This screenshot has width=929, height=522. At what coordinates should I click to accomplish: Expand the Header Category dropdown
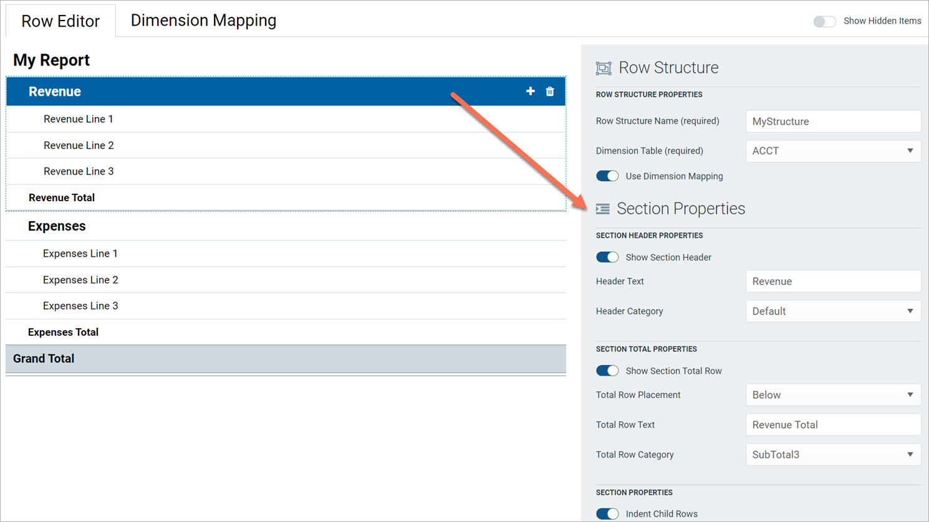833,311
